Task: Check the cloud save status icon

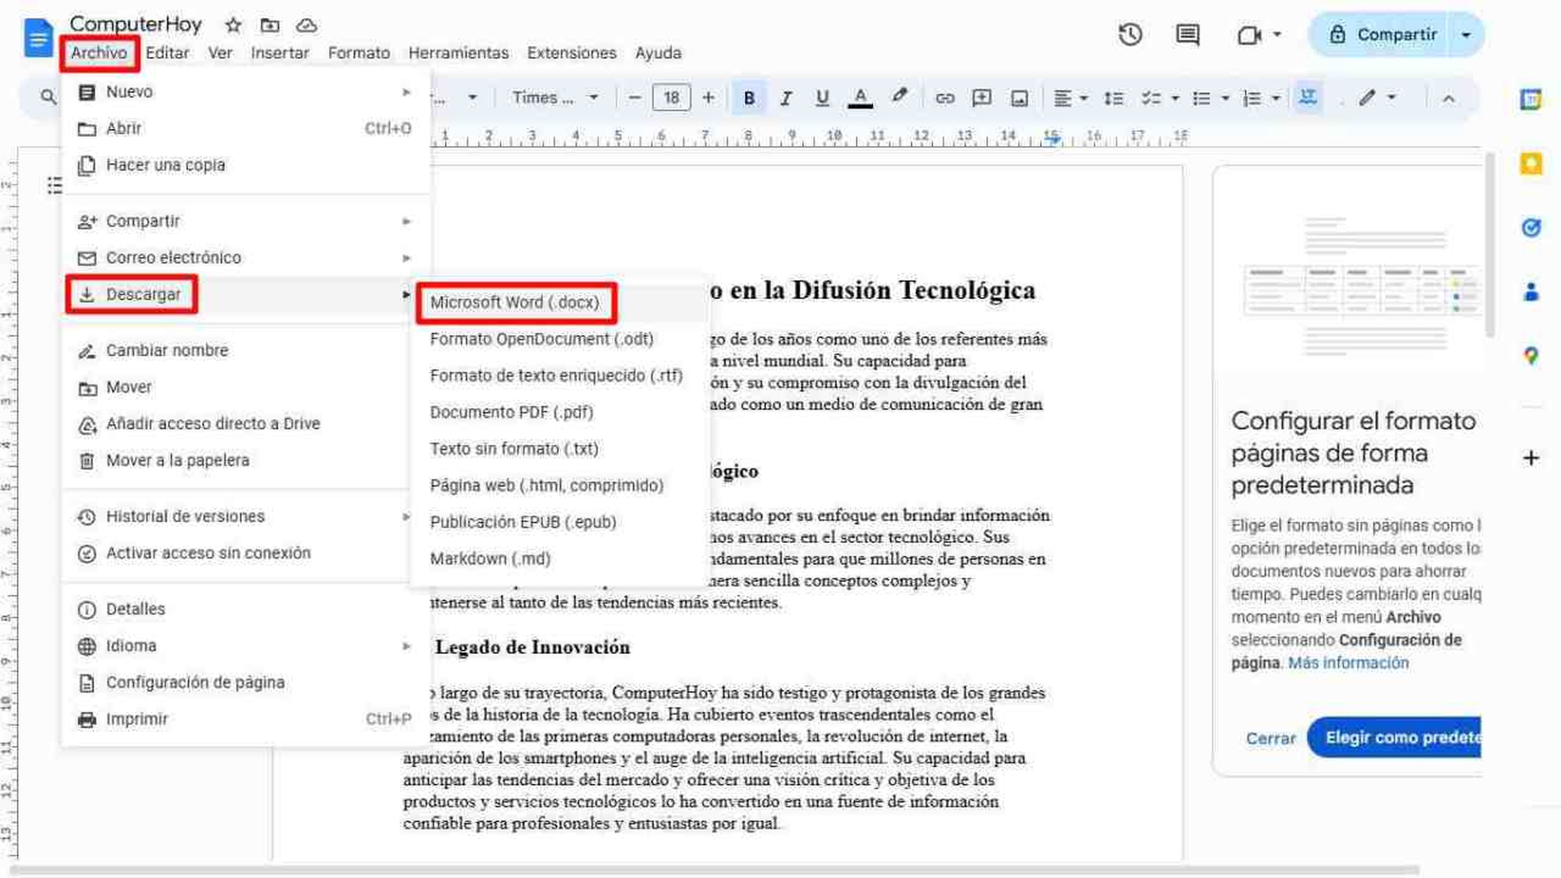Action: coord(307,26)
